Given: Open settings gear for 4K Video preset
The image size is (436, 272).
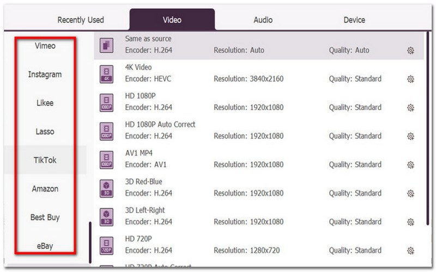Looking at the screenshot, I should click(410, 79).
